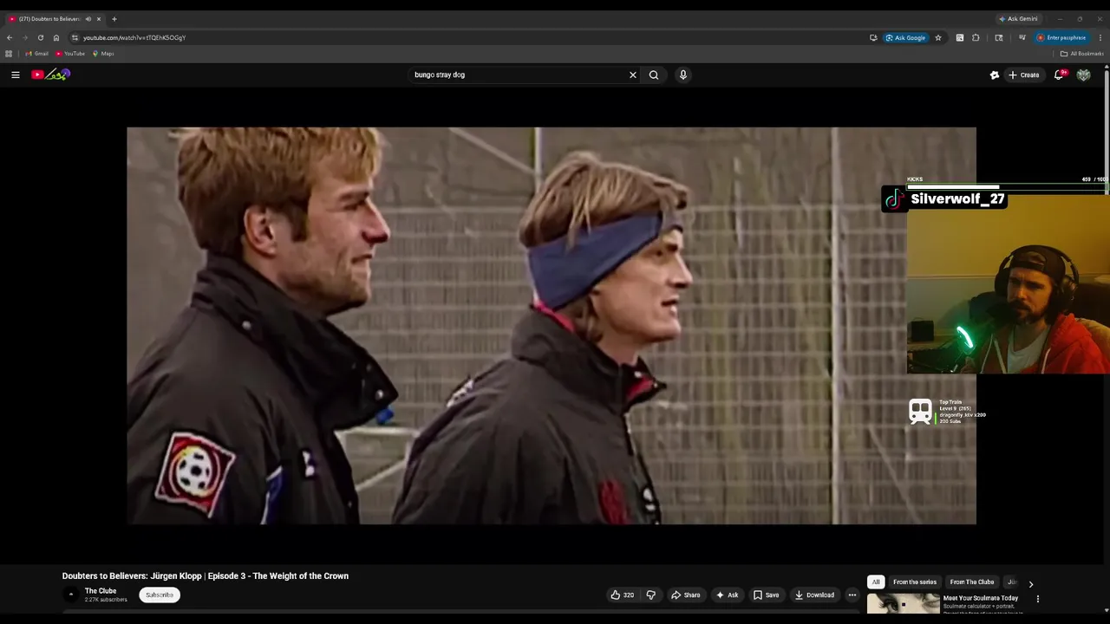View site information icon in address bar
The image size is (1110, 624).
[x=75, y=37]
